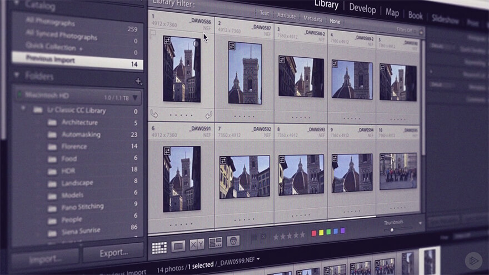Open the Models folder
The image size is (489, 275).
72,195
